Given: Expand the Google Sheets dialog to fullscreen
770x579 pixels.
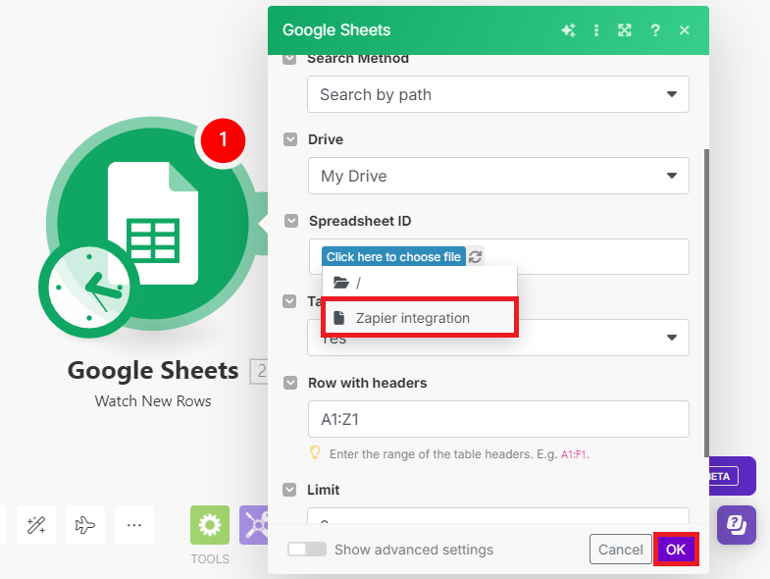Looking at the screenshot, I should coord(625,30).
